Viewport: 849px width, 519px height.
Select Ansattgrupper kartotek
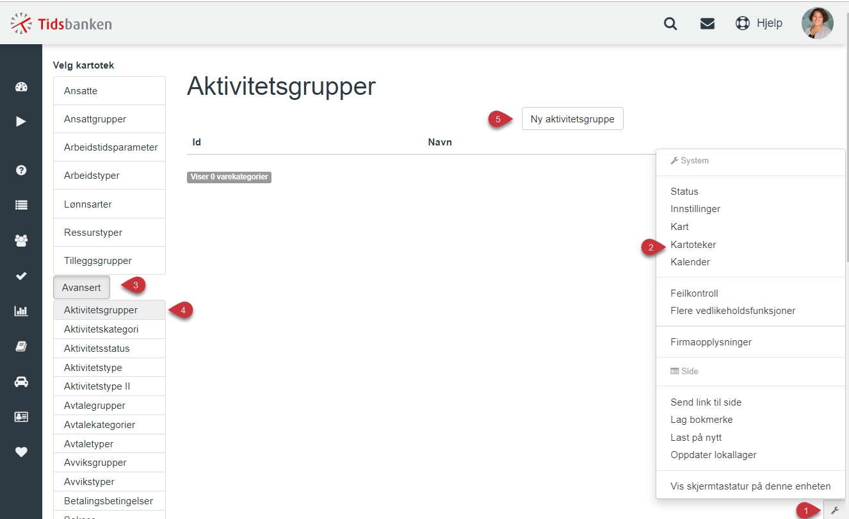click(x=109, y=119)
